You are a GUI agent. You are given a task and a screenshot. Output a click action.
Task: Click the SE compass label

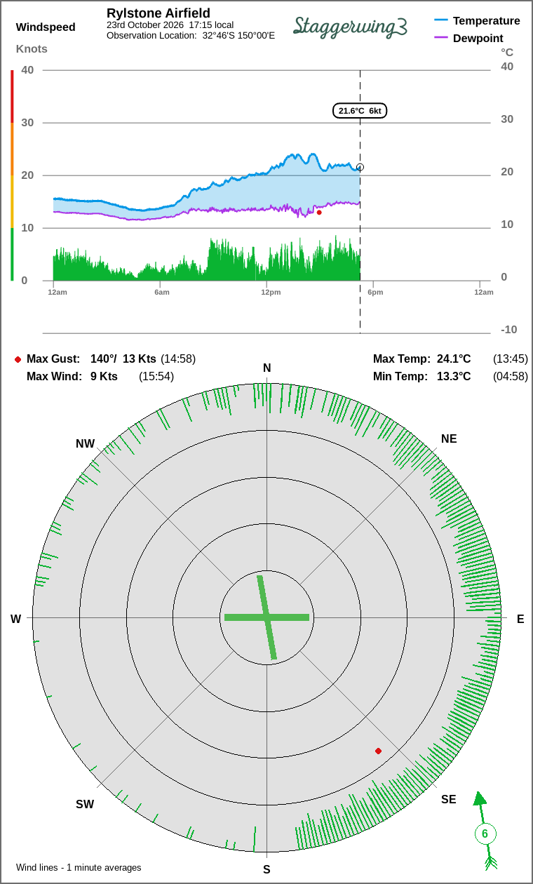coord(449,799)
